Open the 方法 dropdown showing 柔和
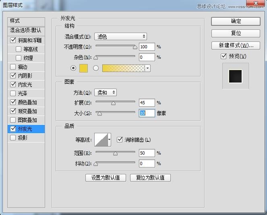Image resolution: width=267 pixels, height=215 pixels. 106,93
